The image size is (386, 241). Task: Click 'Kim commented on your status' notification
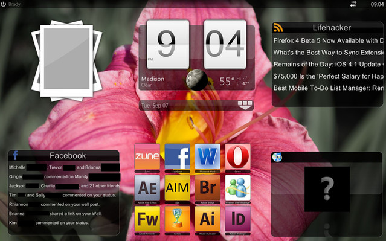tap(49, 223)
